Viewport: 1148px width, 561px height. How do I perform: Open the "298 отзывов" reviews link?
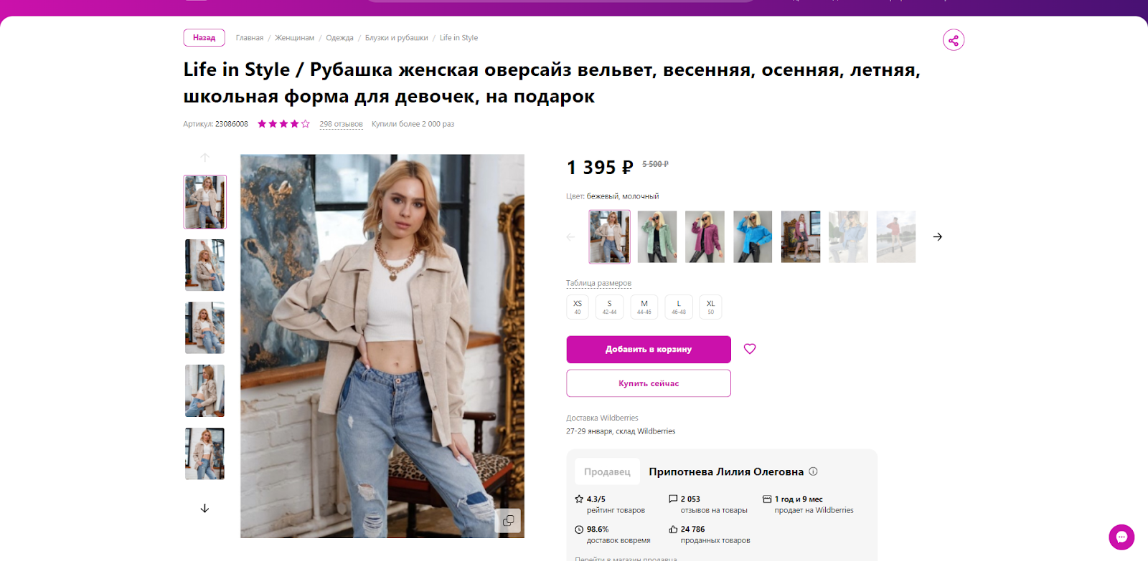pyautogui.click(x=341, y=124)
